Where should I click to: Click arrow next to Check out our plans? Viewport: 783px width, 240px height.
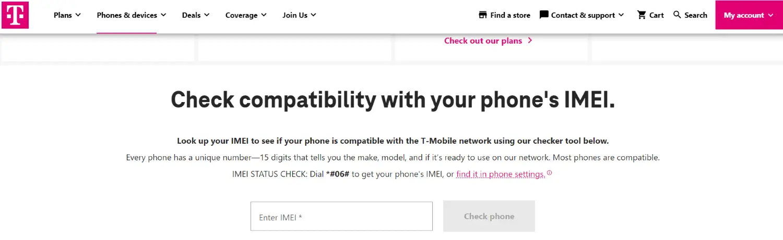pyautogui.click(x=530, y=40)
